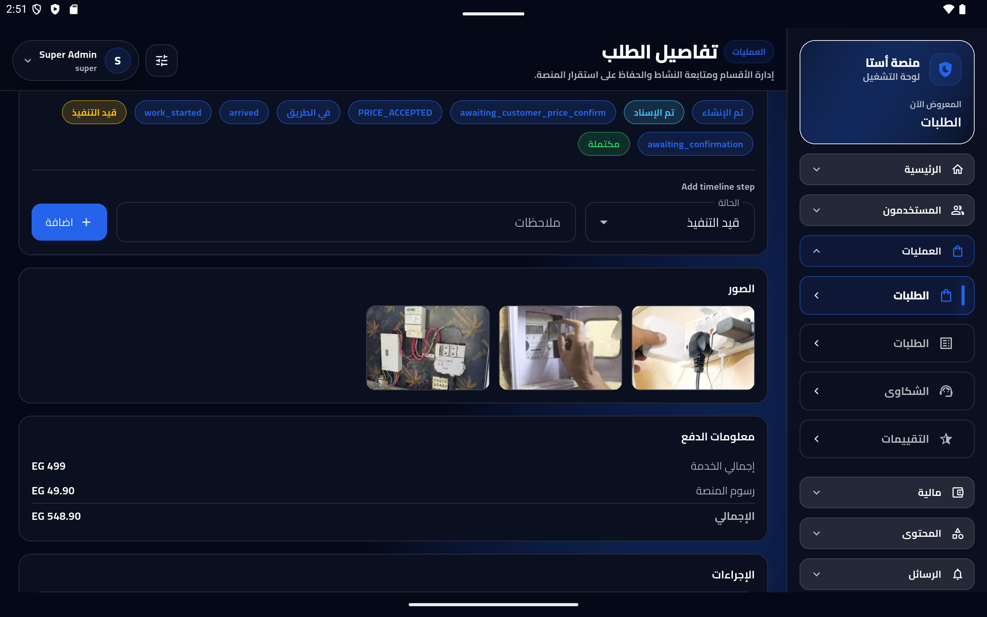Click the wifi icon in status bar
987x617 pixels.
tap(949, 9)
